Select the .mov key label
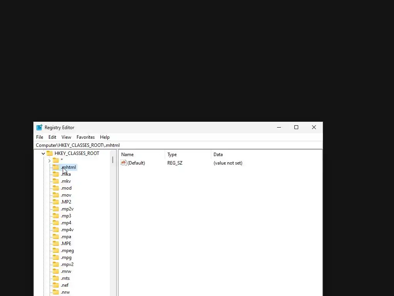The height and width of the screenshot is (296, 394). pyautogui.click(x=66, y=195)
